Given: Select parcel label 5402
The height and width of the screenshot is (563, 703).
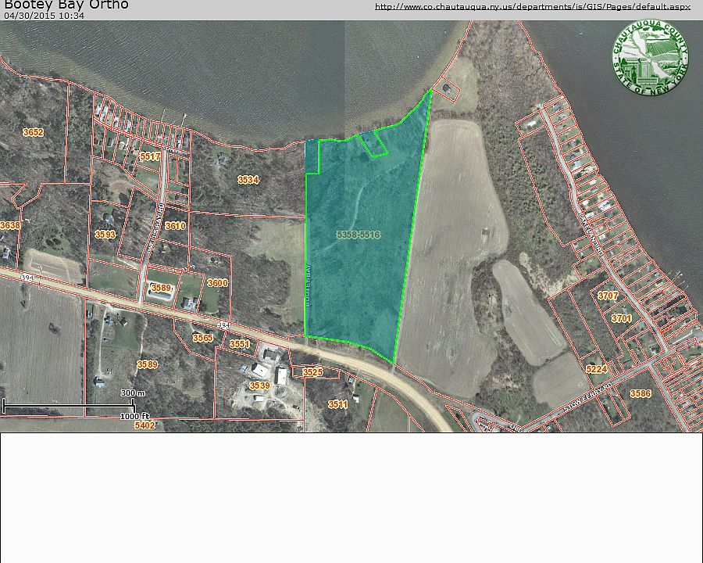Looking at the screenshot, I should pyautogui.click(x=145, y=425).
